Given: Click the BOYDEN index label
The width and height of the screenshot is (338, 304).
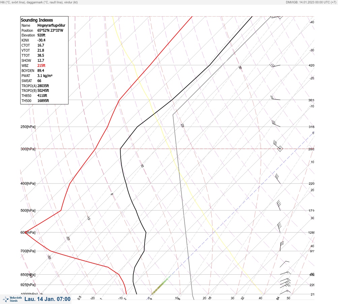Looking at the screenshot, I should pyautogui.click(x=28, y=71).
